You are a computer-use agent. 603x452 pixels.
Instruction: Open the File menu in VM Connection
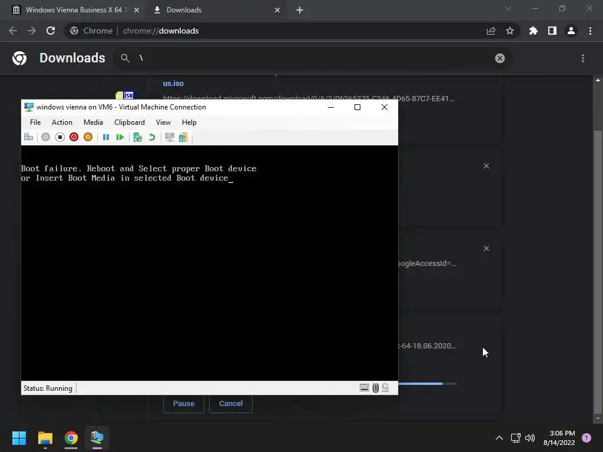pos(35,122)
